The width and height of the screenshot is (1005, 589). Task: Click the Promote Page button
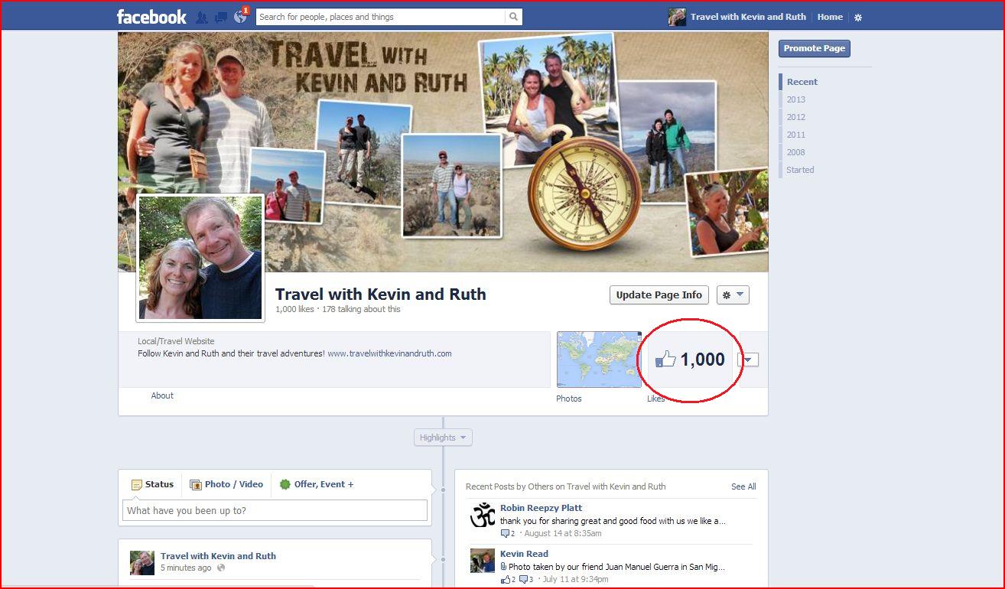click(x=814, y=47)
